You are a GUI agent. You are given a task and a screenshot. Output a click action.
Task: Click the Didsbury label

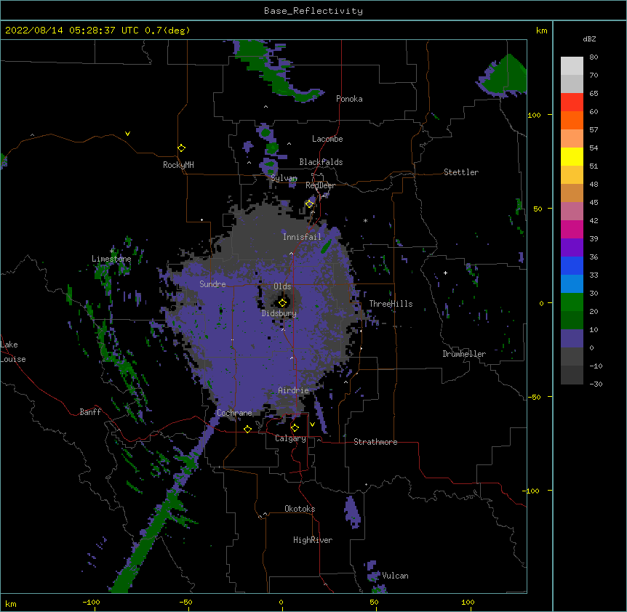(x=279, y=313)
